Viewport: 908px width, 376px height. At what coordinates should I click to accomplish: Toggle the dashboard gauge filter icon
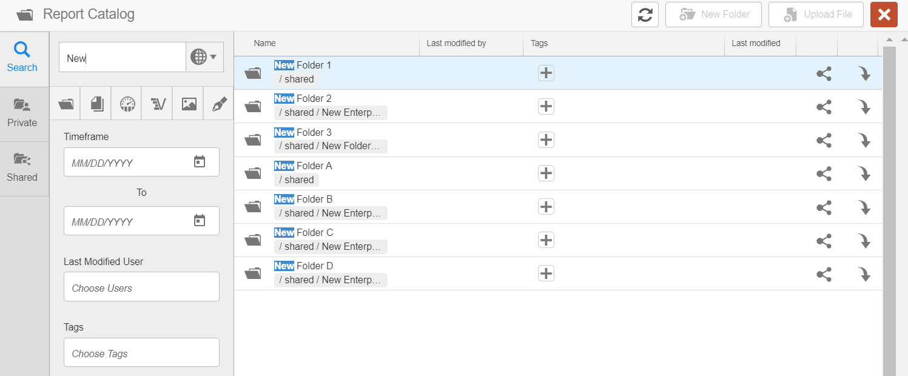pos(127,104)
